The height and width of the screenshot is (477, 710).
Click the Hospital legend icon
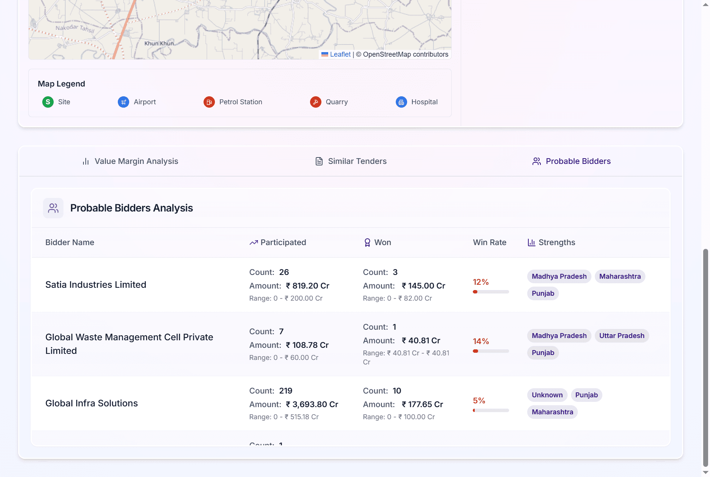pyautogui.click(x=401, y=102)
